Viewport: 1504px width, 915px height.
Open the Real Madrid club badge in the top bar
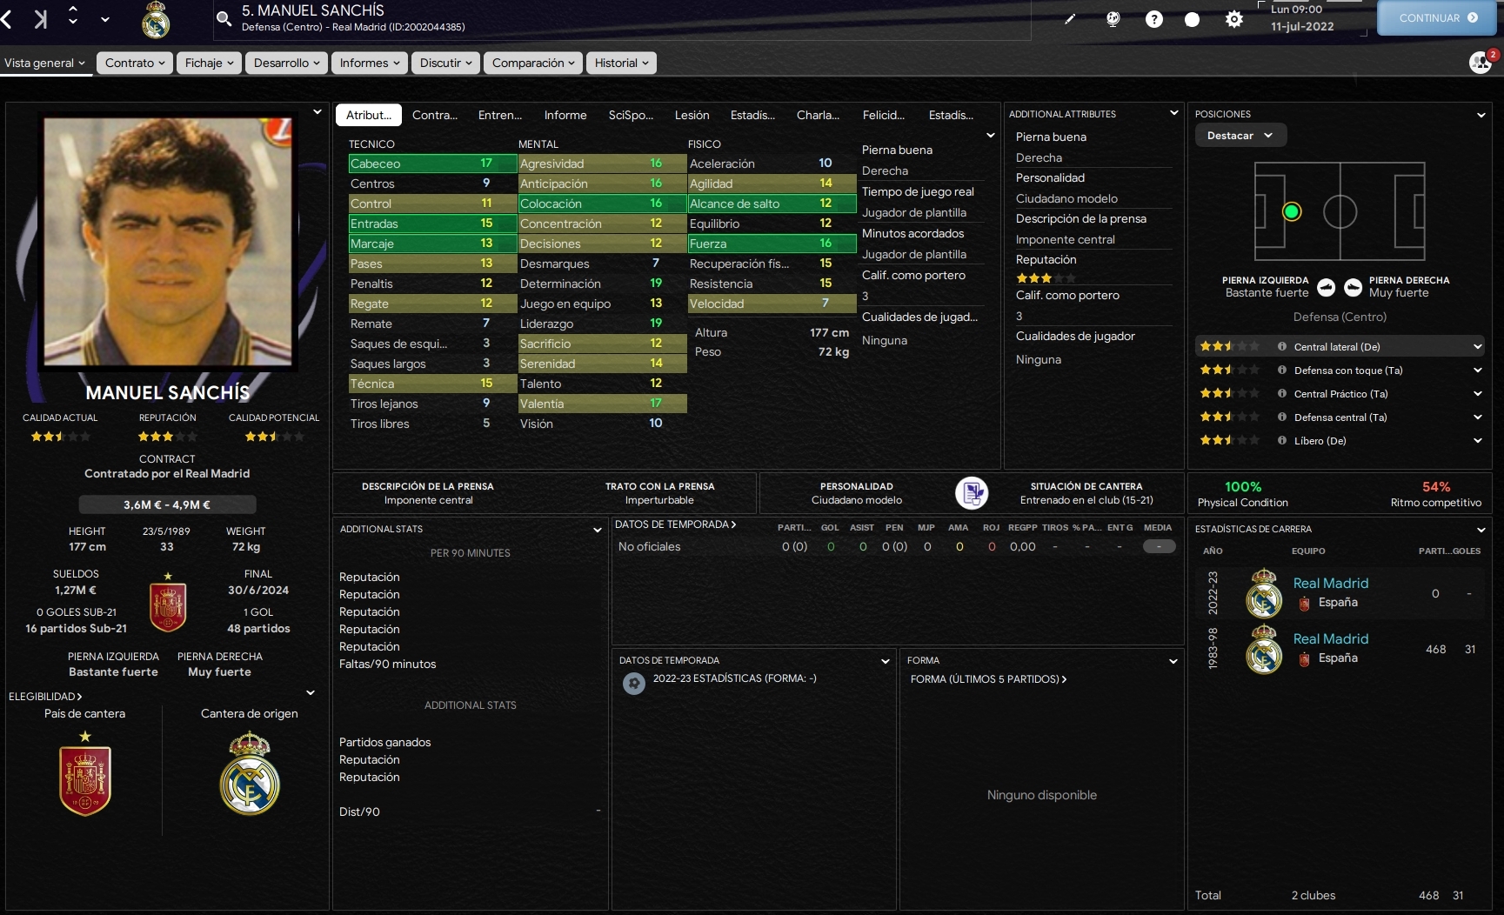click(156, 19)
